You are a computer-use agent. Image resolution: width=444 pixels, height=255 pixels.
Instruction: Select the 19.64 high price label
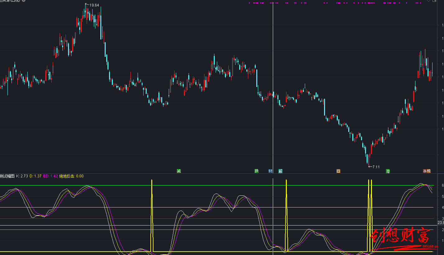point(94,5)
